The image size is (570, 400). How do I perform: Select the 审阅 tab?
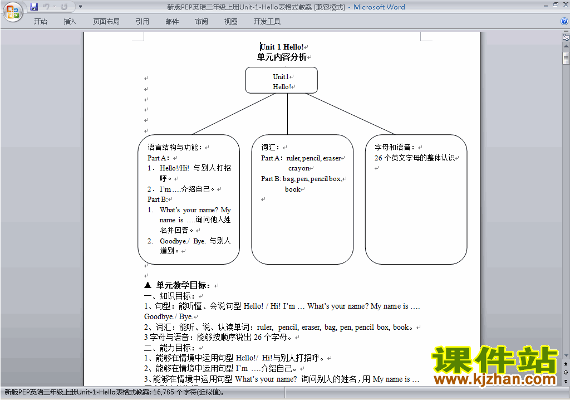(202, 22)
